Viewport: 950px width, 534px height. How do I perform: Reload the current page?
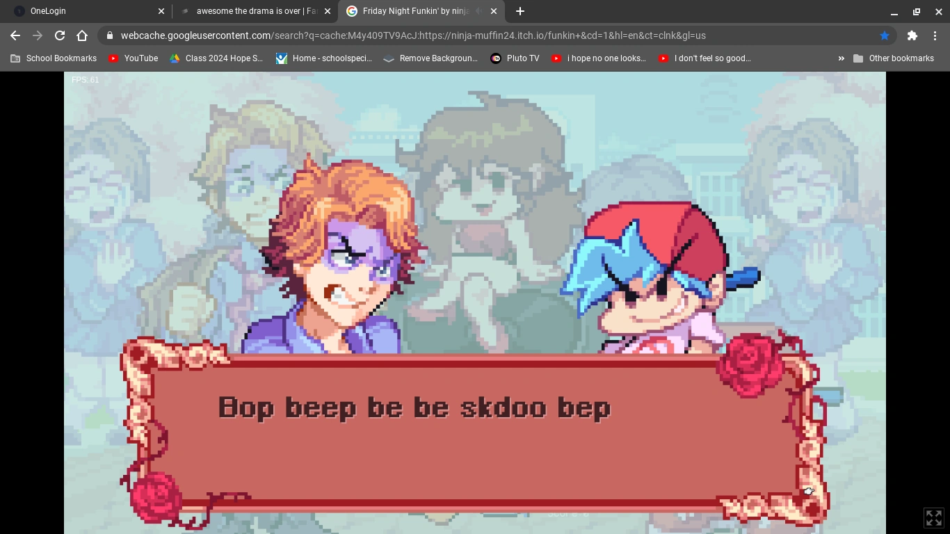click(60, 35)
